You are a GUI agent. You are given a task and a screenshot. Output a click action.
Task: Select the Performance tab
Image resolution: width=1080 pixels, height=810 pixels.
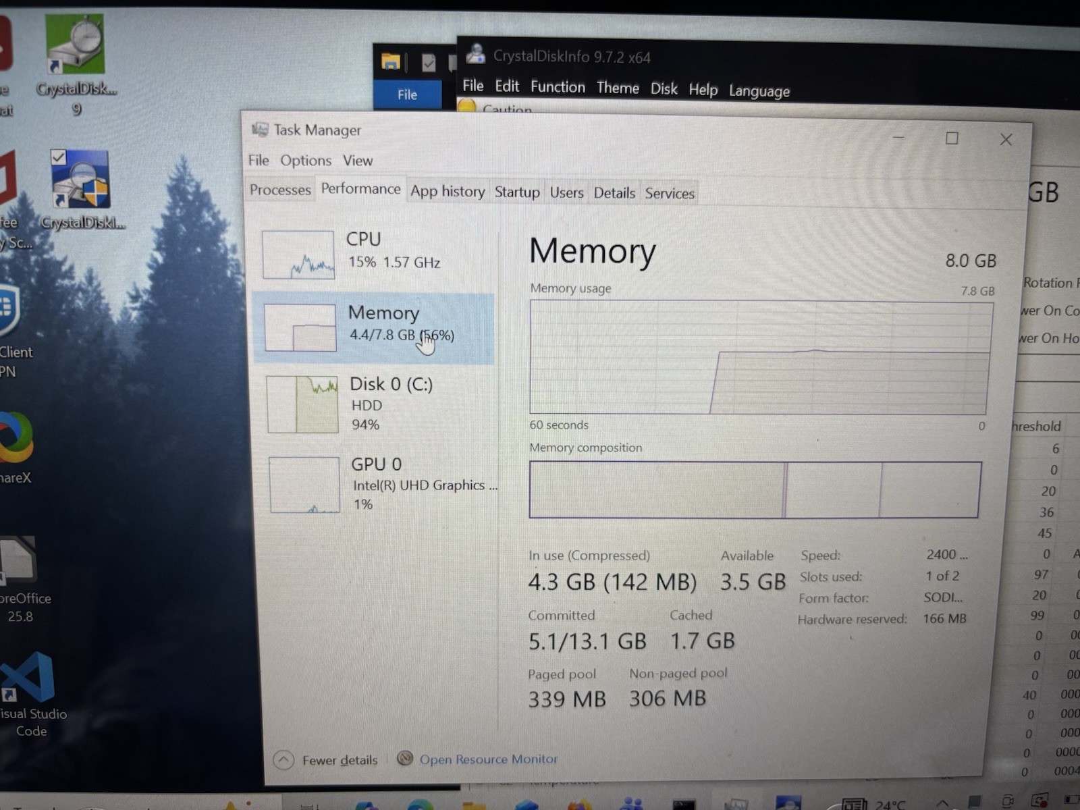(x=360, y=189)
